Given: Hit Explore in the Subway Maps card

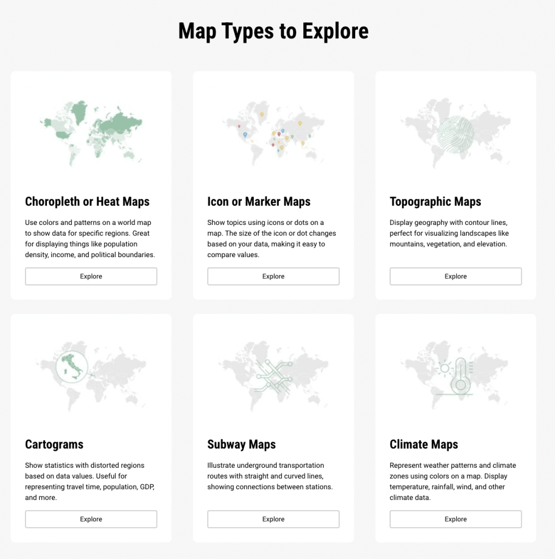Looking at the screenshot, I should (x=273, y=519).
